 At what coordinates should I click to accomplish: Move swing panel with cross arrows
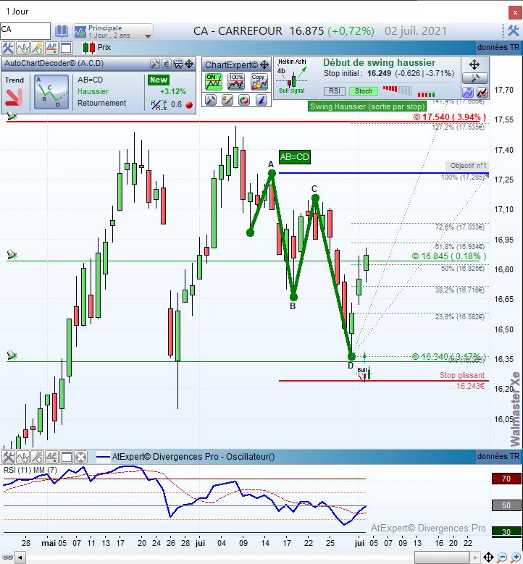pos(474,64)
